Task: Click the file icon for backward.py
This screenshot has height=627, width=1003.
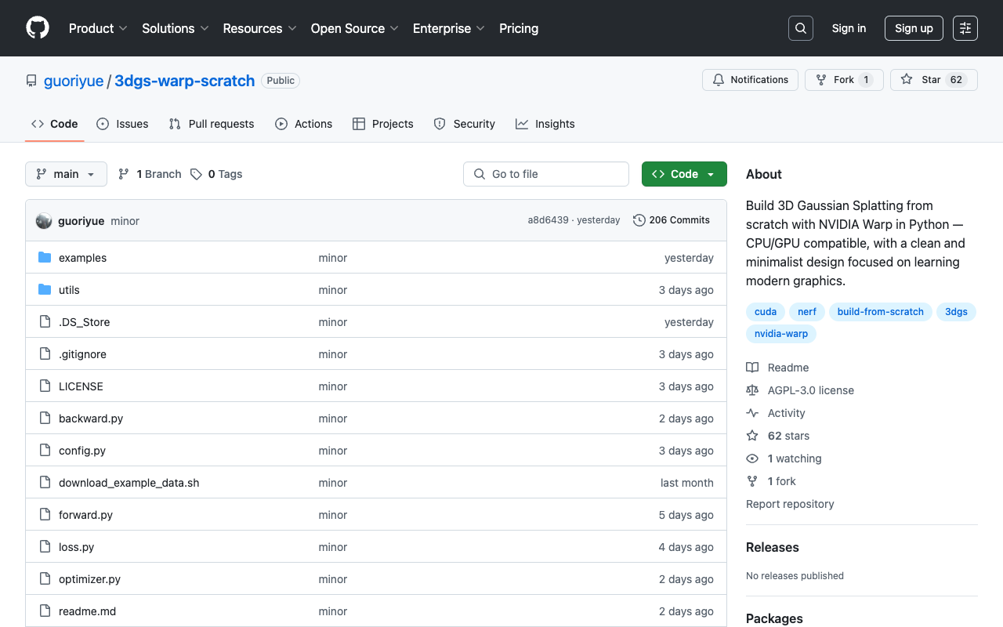Action: [x=45, y=419]
